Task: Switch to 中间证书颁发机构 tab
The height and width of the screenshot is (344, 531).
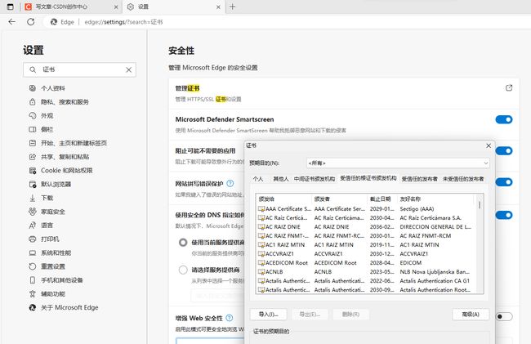Action: point(315,179)
